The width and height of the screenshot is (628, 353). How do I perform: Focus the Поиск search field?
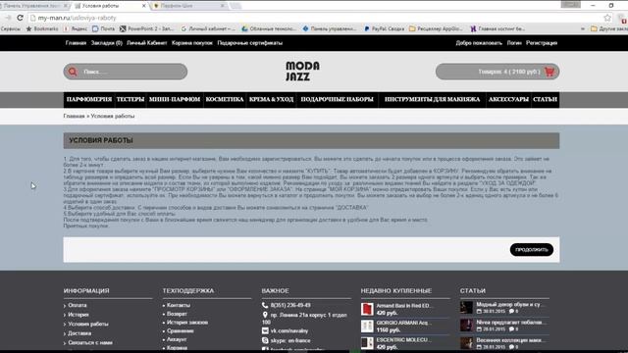[125, 72]
